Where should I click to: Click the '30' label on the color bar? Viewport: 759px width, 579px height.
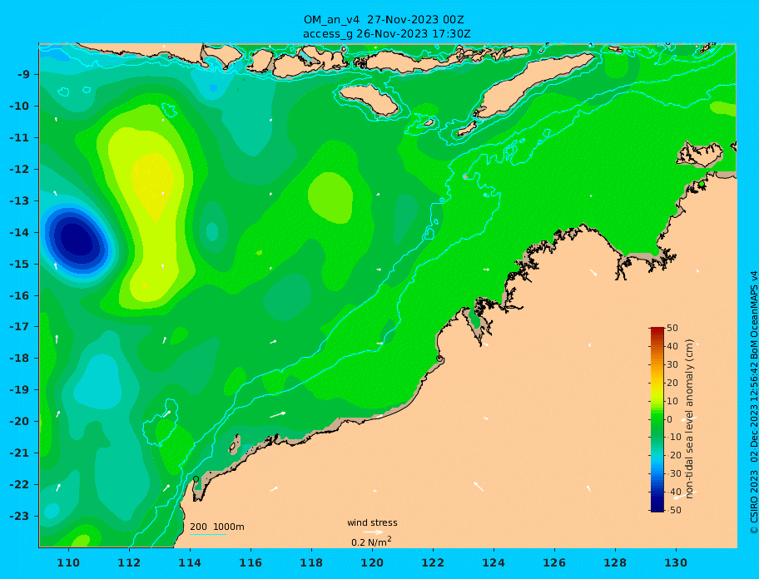click(x=672, y=364)
